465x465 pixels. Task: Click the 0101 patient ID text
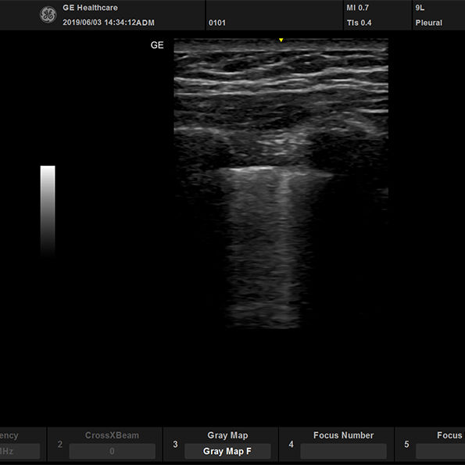pyautogui.click(x=217, y=23)
